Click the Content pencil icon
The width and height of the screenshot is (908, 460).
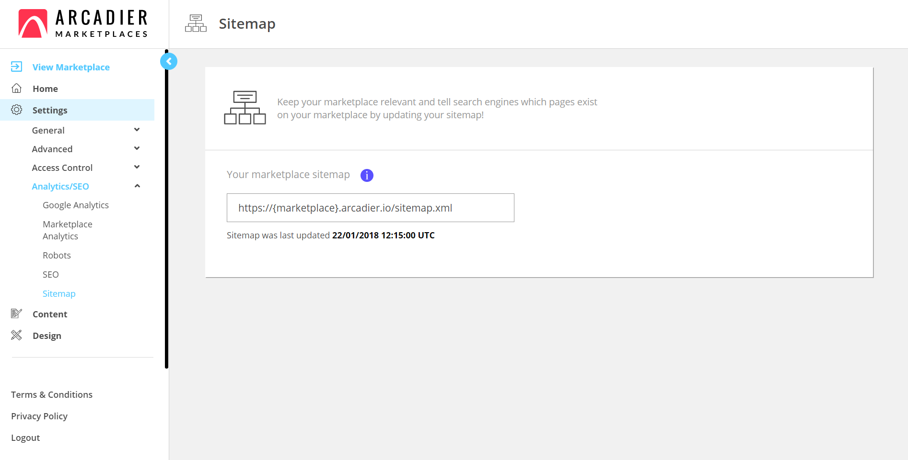coord(16,314)
